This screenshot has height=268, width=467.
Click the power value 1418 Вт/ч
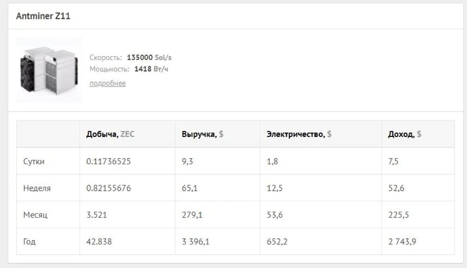coord(151,69)
